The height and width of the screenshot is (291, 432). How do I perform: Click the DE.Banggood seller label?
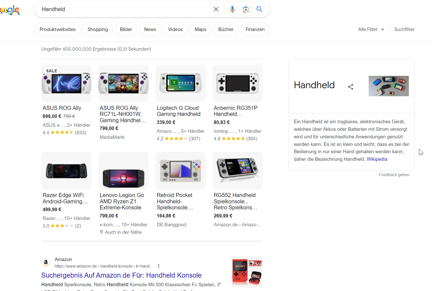(171, 225)
